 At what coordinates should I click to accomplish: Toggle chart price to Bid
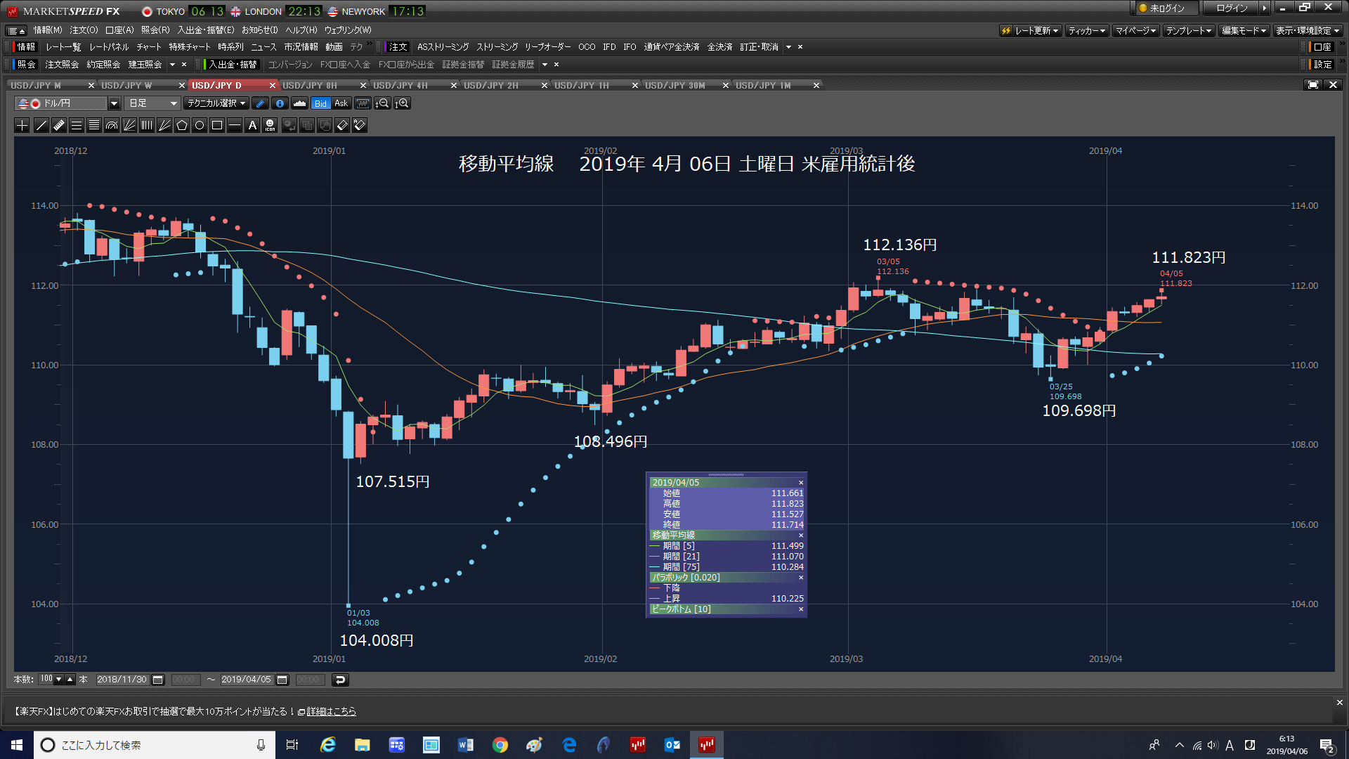point(320,103)
